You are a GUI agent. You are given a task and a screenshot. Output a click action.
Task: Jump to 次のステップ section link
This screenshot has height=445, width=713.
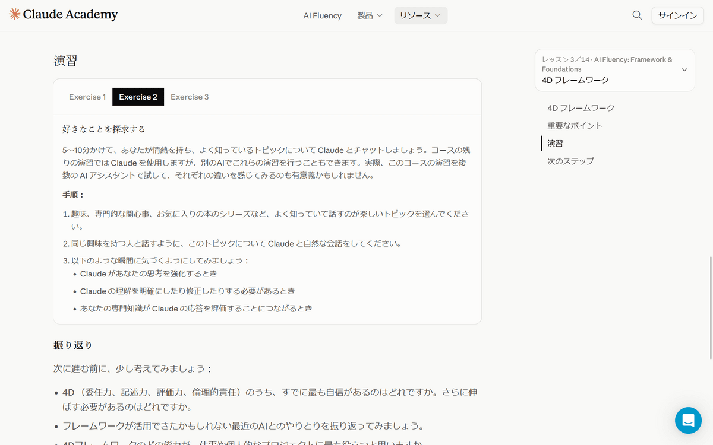pos(570,161)
